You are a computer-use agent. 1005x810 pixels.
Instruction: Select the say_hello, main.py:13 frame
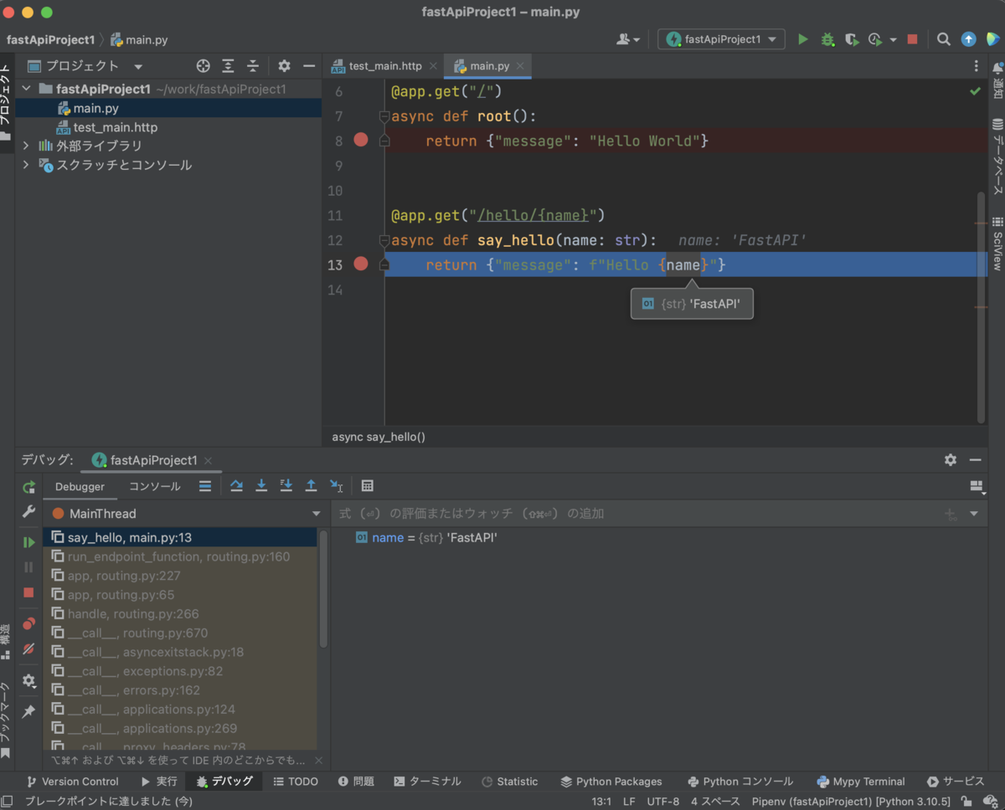point(180,537)
